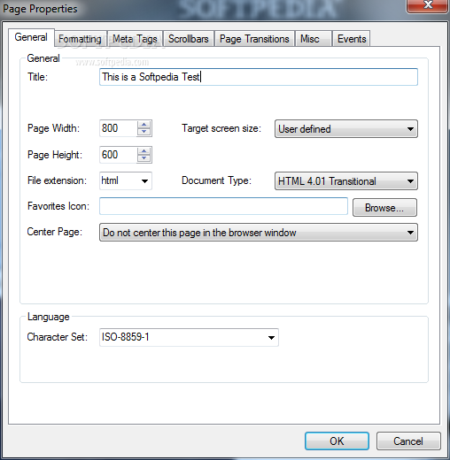Browse for a favorites icon file

pos(384,208)
